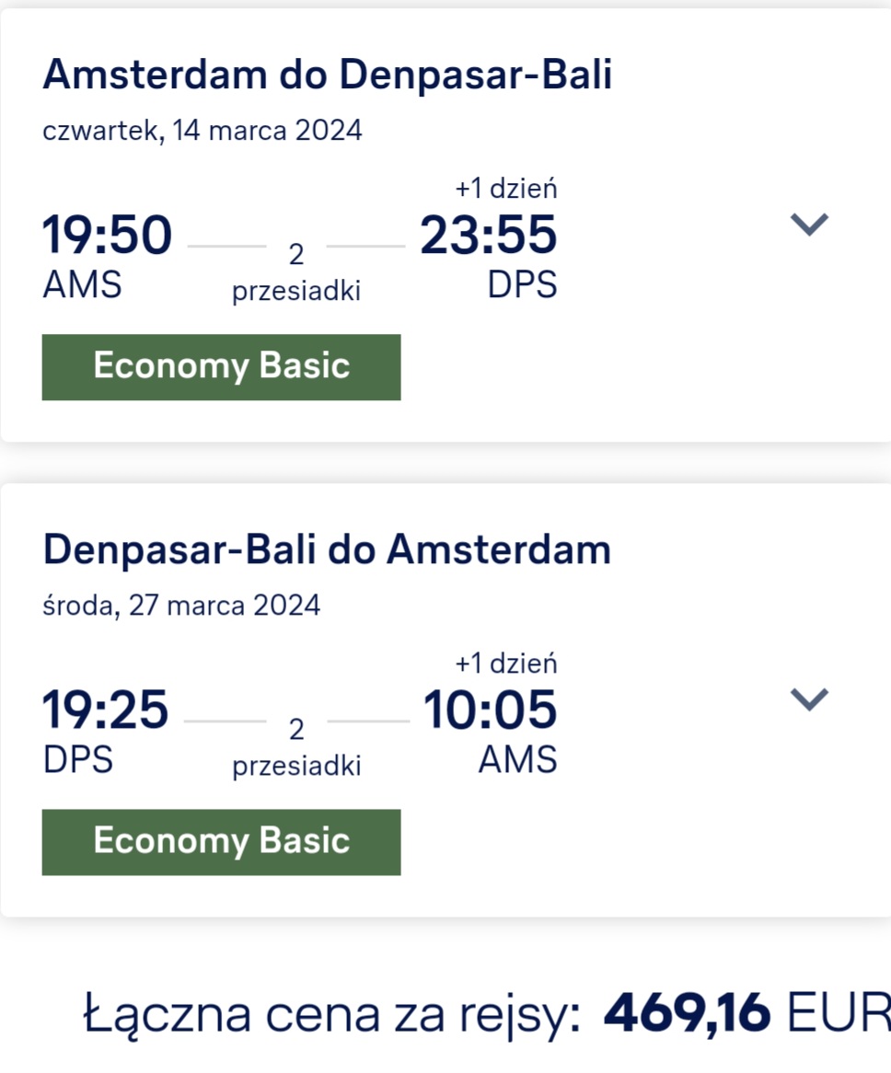This screenshot has height=1073, width=891.
Task: Click the "Łączna cena za rejsy" label
Action: pos(332,1016)
